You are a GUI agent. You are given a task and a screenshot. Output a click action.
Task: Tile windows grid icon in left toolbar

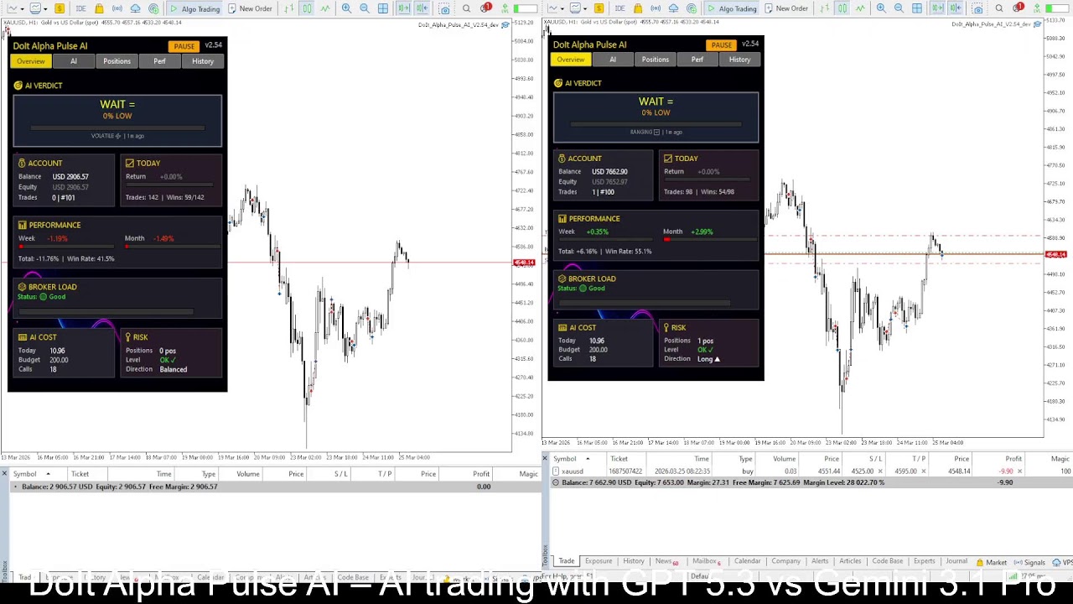pyautogui.click(x=383, y=8)
